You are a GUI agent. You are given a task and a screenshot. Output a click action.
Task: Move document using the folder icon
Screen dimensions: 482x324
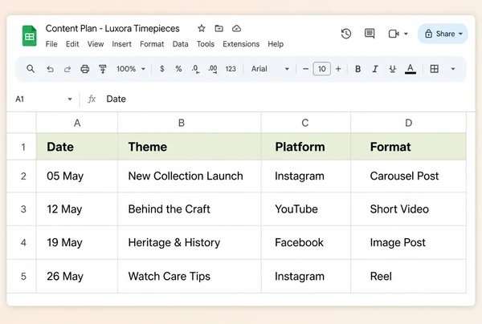tap(219, 29)
